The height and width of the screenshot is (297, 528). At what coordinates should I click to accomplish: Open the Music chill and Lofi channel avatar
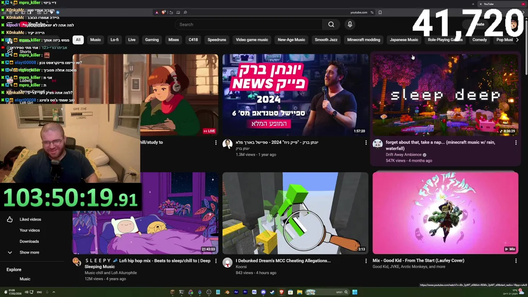click(77, 262)
